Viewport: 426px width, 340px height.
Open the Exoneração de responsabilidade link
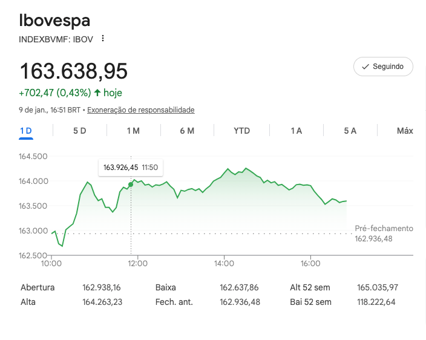[x=141, y=110]
